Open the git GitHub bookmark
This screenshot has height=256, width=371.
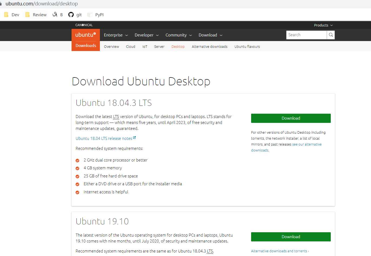point(75,15)
